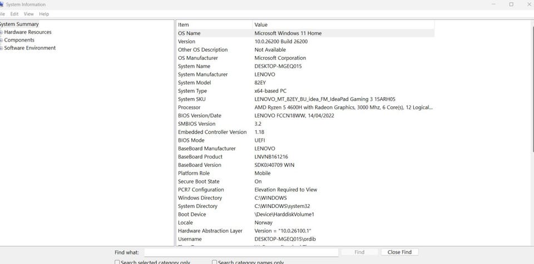Click the DESKTOP-MGEQ015 system name value
Screen dimensions: 534x264
[x=278, y=66]
